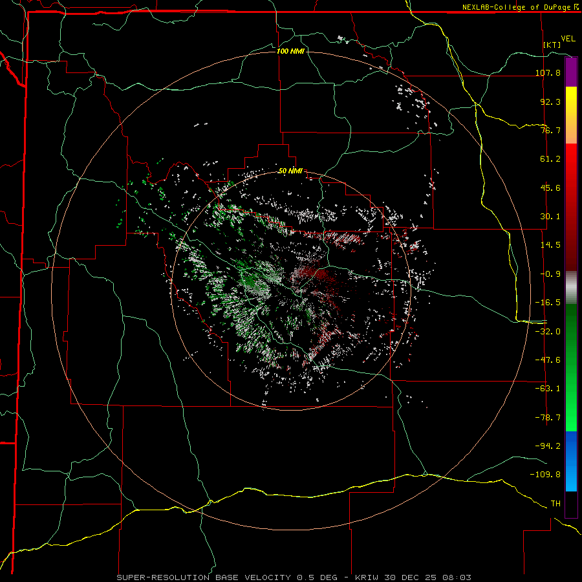Select the 30.1 velocity value
The height and width of the screenshot is (582, 582).
click(550, 217)
